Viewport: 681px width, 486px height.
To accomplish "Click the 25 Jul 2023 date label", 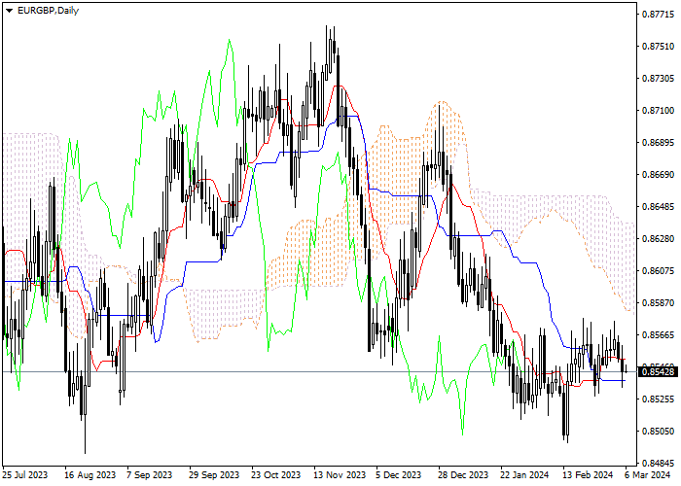I will point(25,475).
